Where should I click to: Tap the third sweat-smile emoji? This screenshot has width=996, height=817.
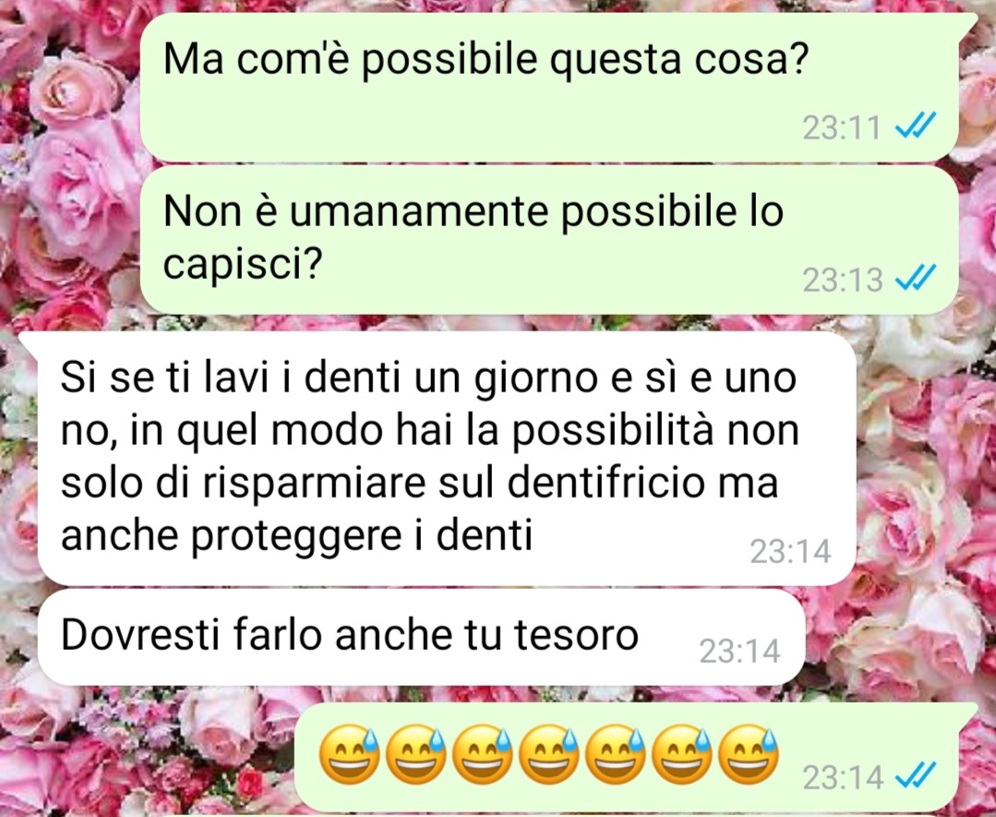(483, 753)
